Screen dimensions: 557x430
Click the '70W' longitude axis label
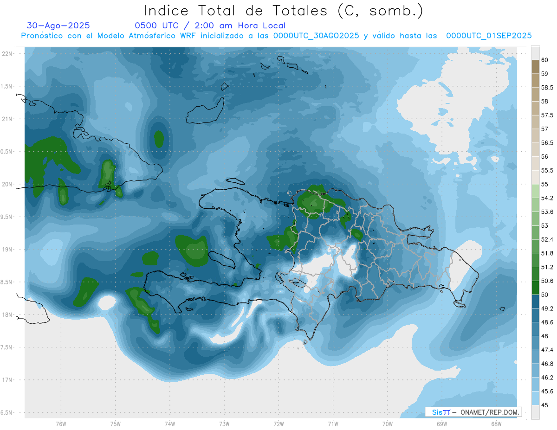pos(387,424)
